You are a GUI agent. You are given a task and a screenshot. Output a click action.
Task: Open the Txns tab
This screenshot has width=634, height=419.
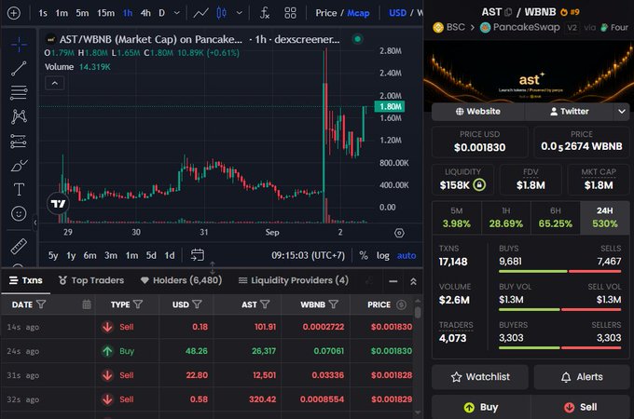[x=26, y=280]
